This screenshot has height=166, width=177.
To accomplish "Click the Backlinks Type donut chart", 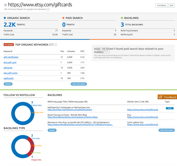I will click(23, 147).
